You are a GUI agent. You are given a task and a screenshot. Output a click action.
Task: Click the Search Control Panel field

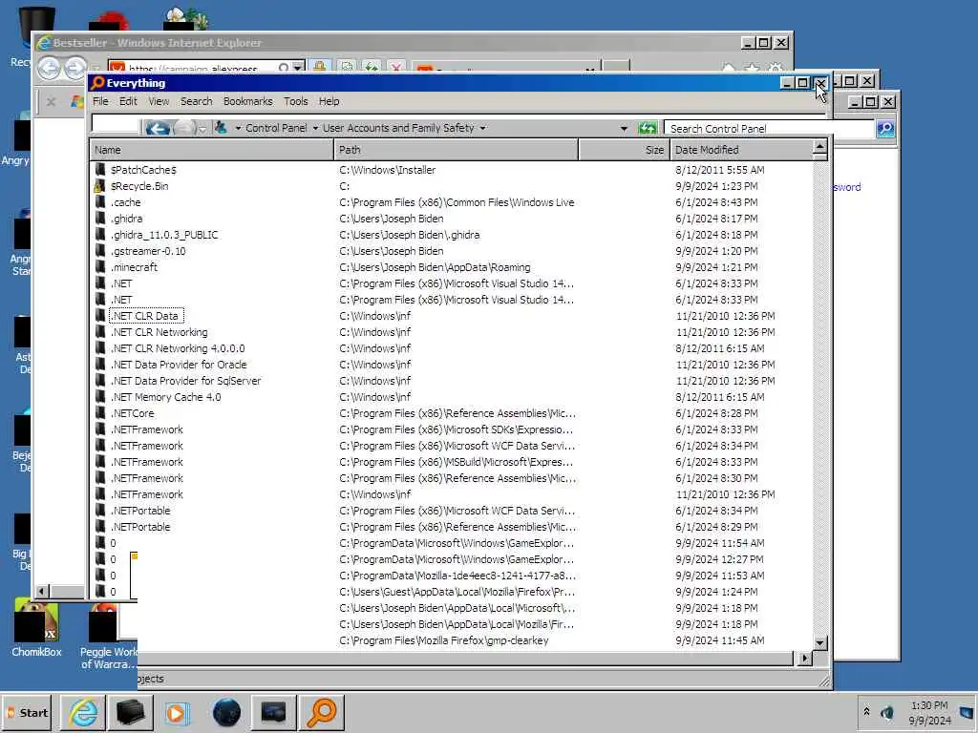769,129
